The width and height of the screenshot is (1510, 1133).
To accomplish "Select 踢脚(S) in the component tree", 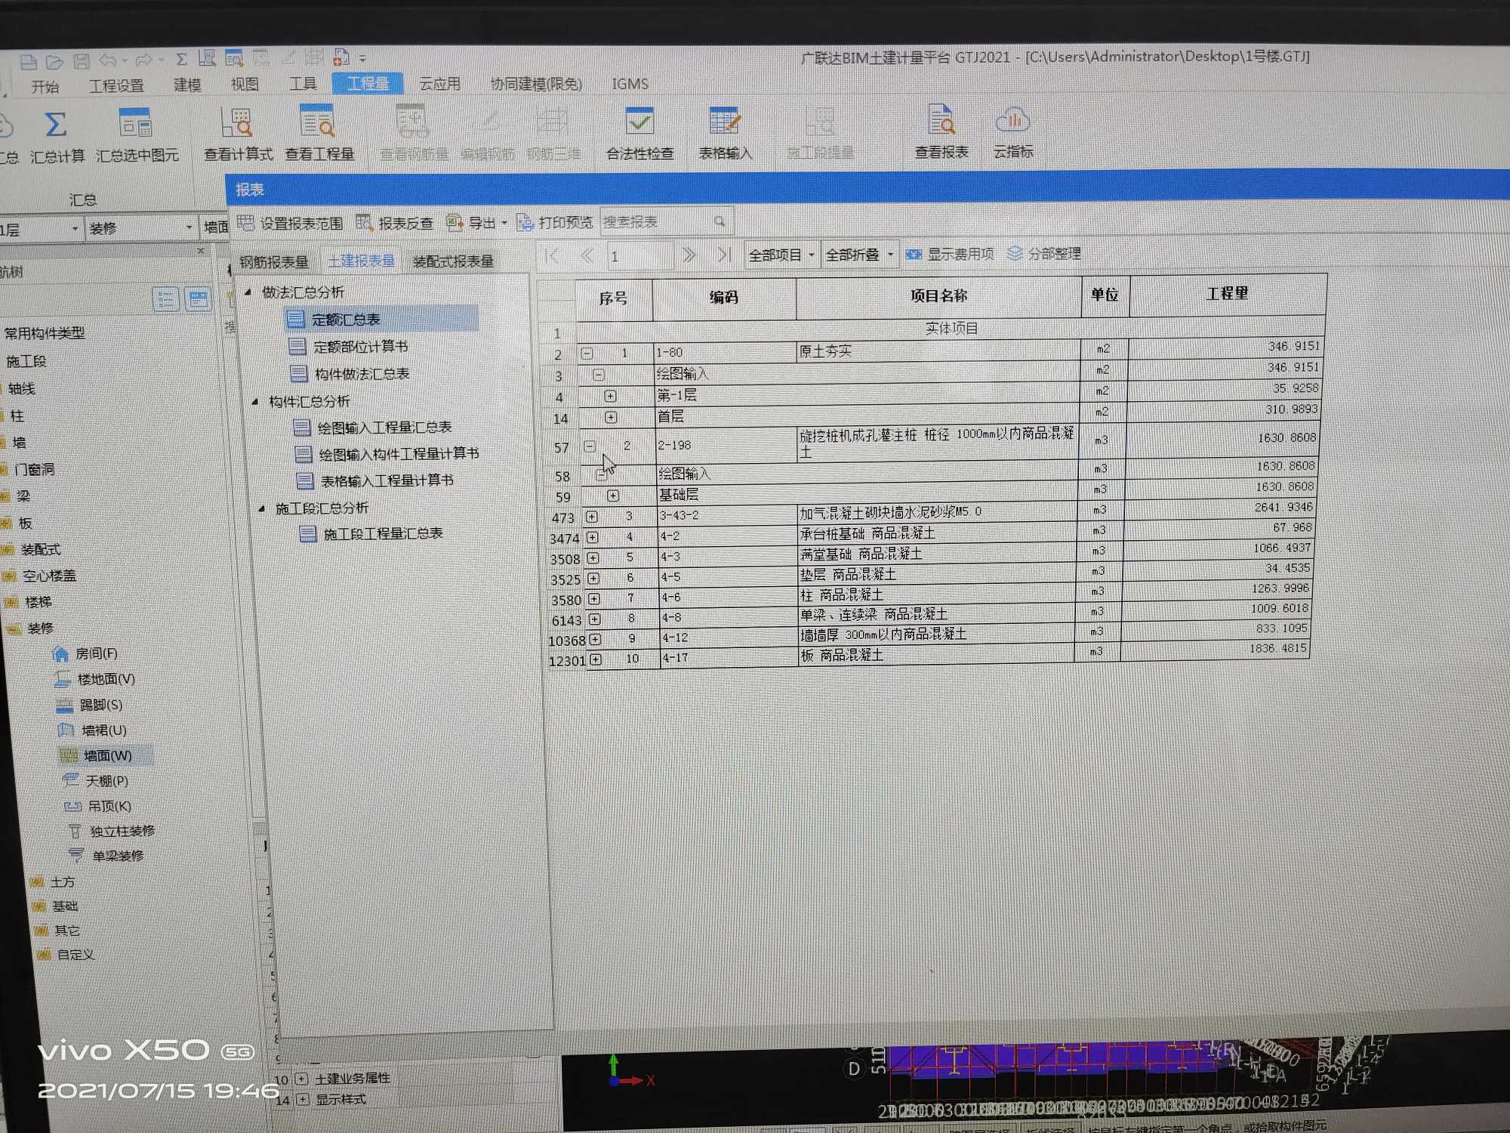I will [x=90, y=705].
